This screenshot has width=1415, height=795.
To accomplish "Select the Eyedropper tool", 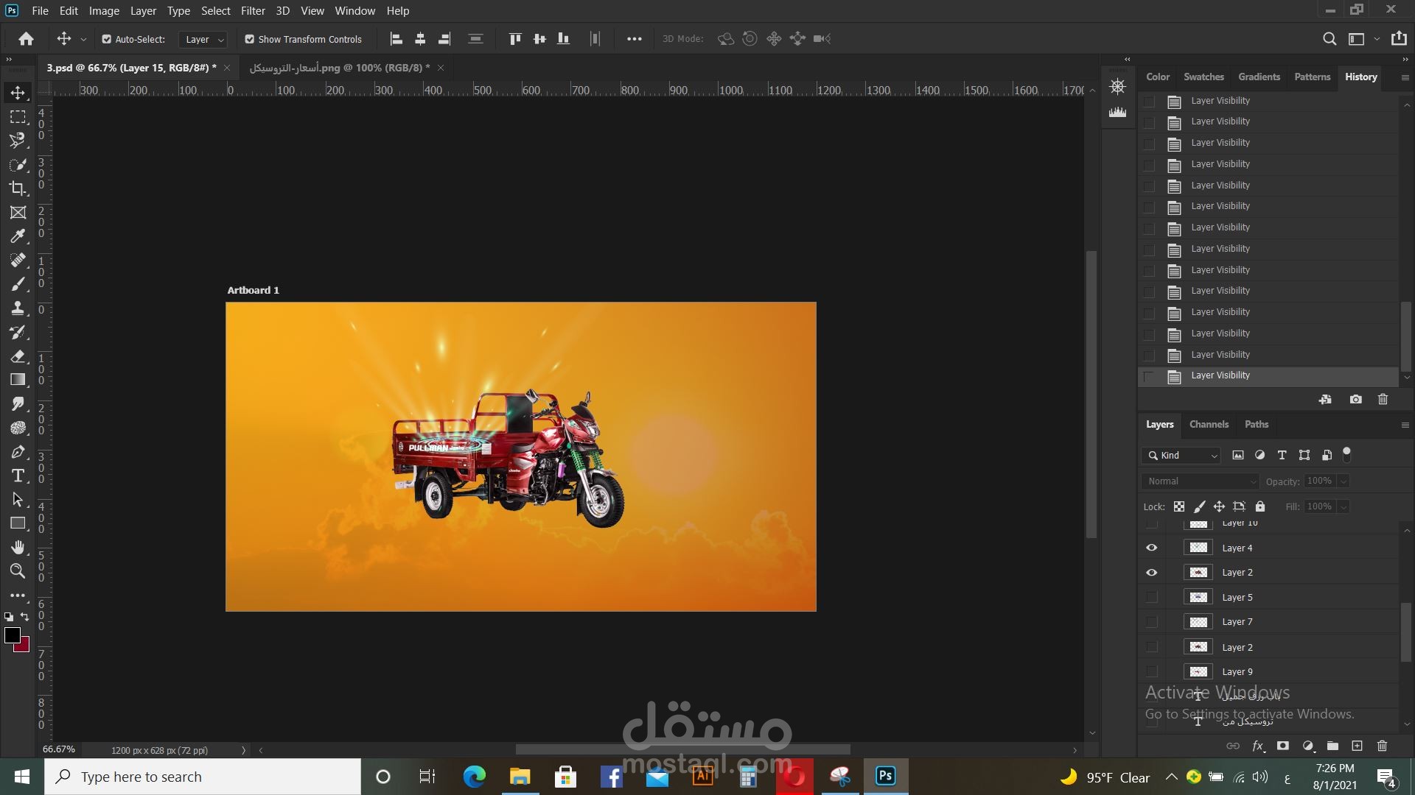I will (x=18, y=236).
